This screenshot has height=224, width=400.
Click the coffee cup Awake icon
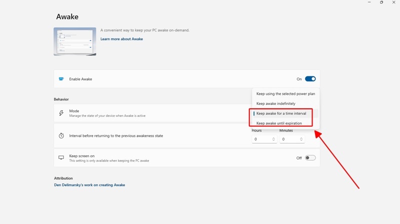61,79
